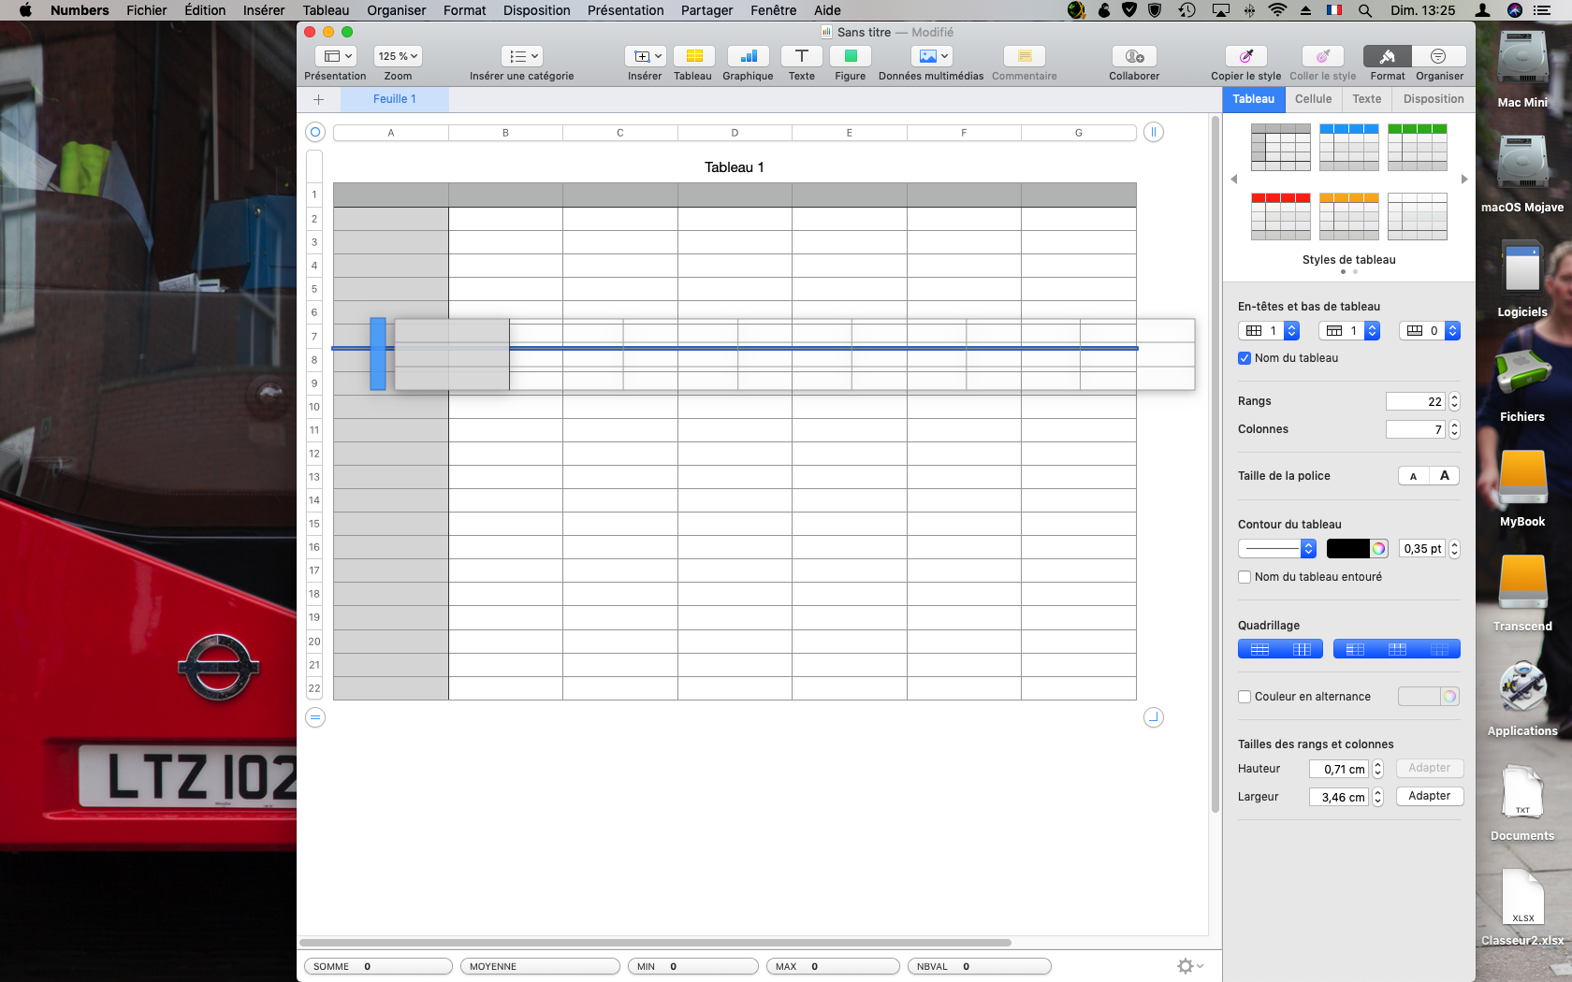Screen dimensions: 1572x982
Task: Open the Tableau toolbar button
Action: [693, 56]
